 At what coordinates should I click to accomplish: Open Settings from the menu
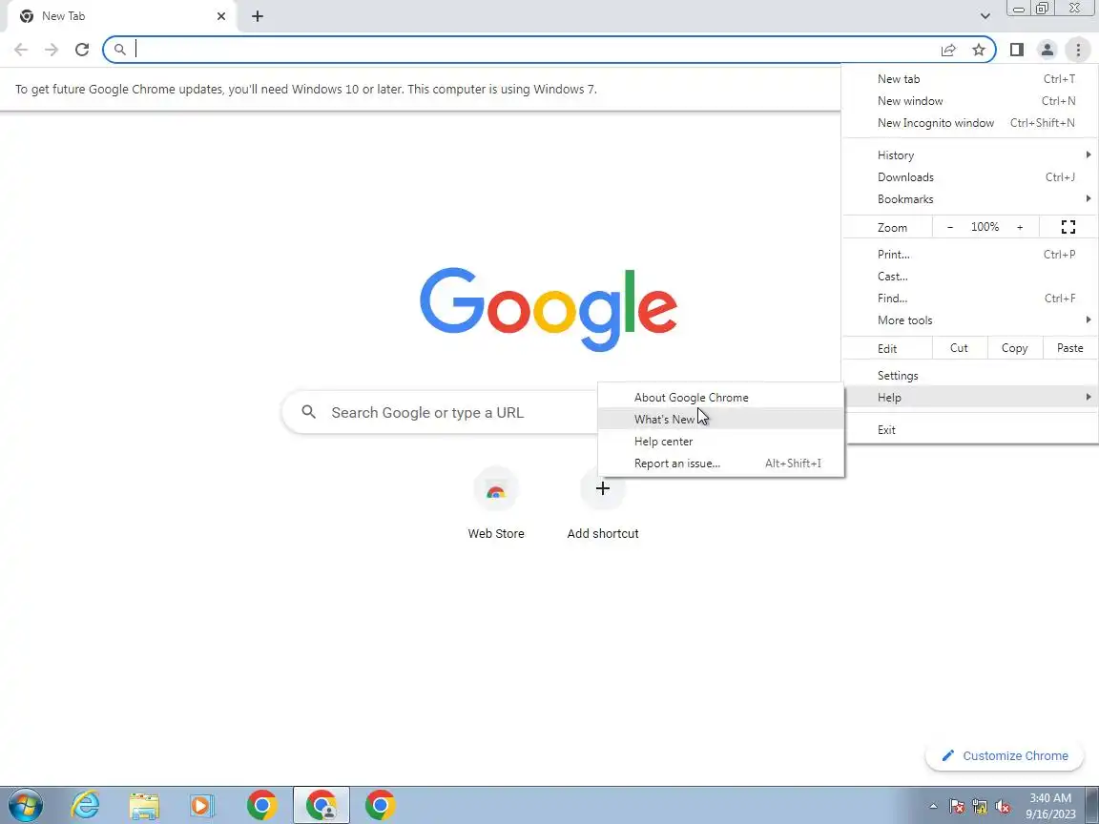click(970, 376)
